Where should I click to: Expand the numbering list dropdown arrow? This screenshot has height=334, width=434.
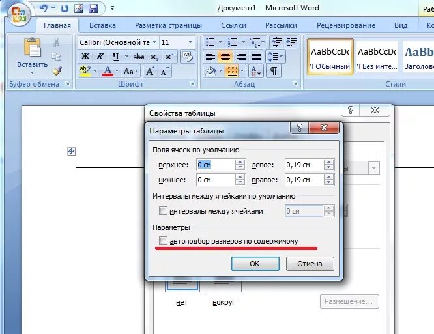[x=243, y=42]
